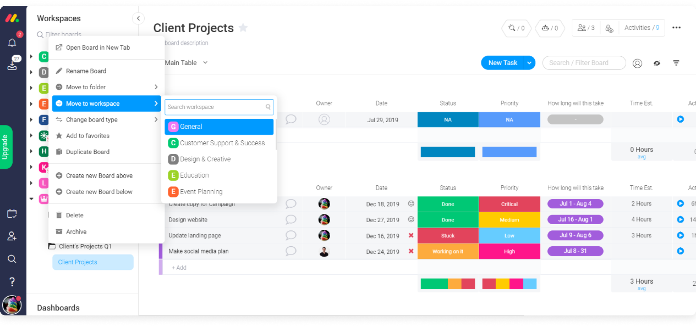Expand the Change board type submenu

[106, 119]
